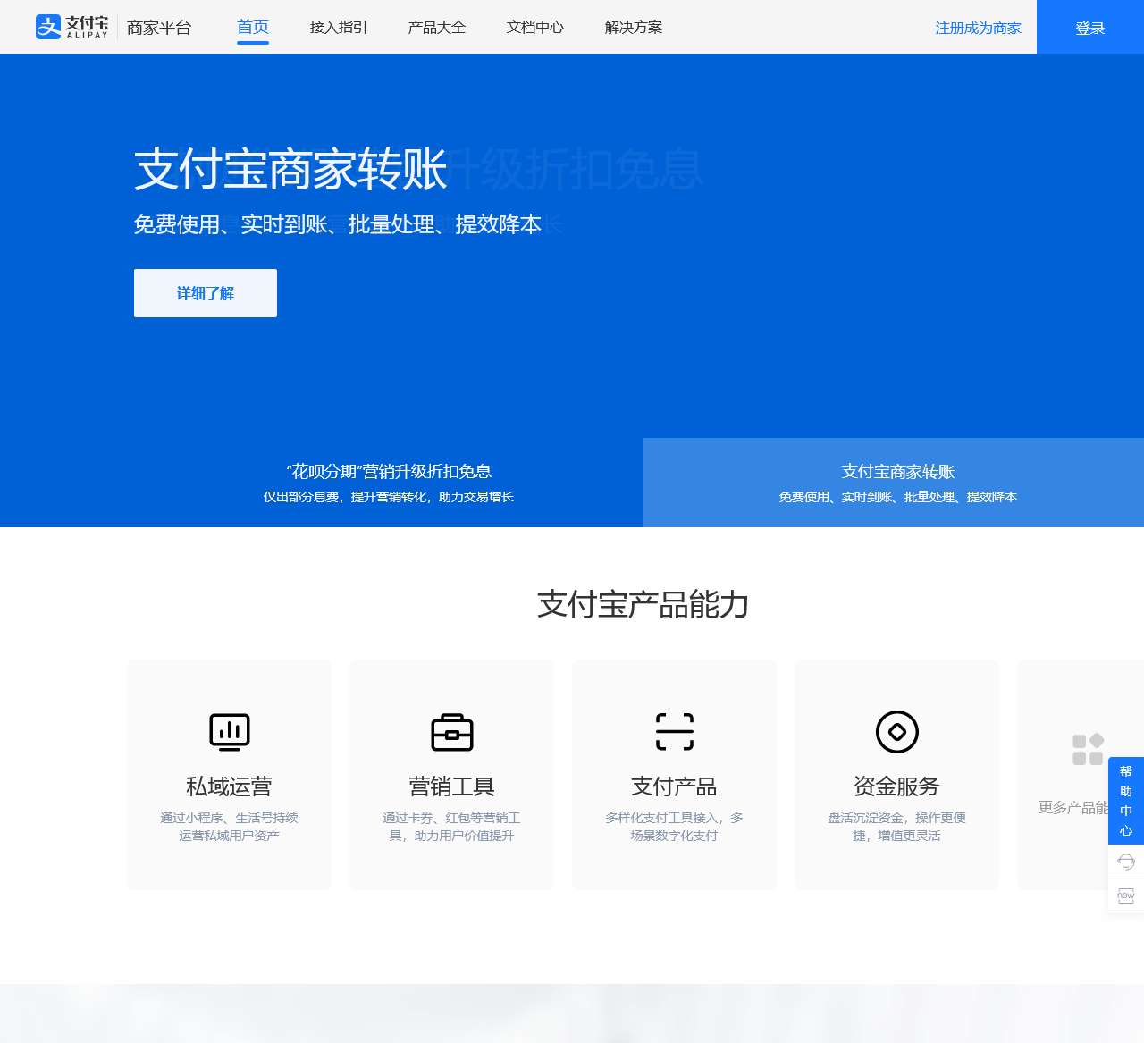
Task: Click hero headline 支付宝商家转账
Action: tap(290, 169)
